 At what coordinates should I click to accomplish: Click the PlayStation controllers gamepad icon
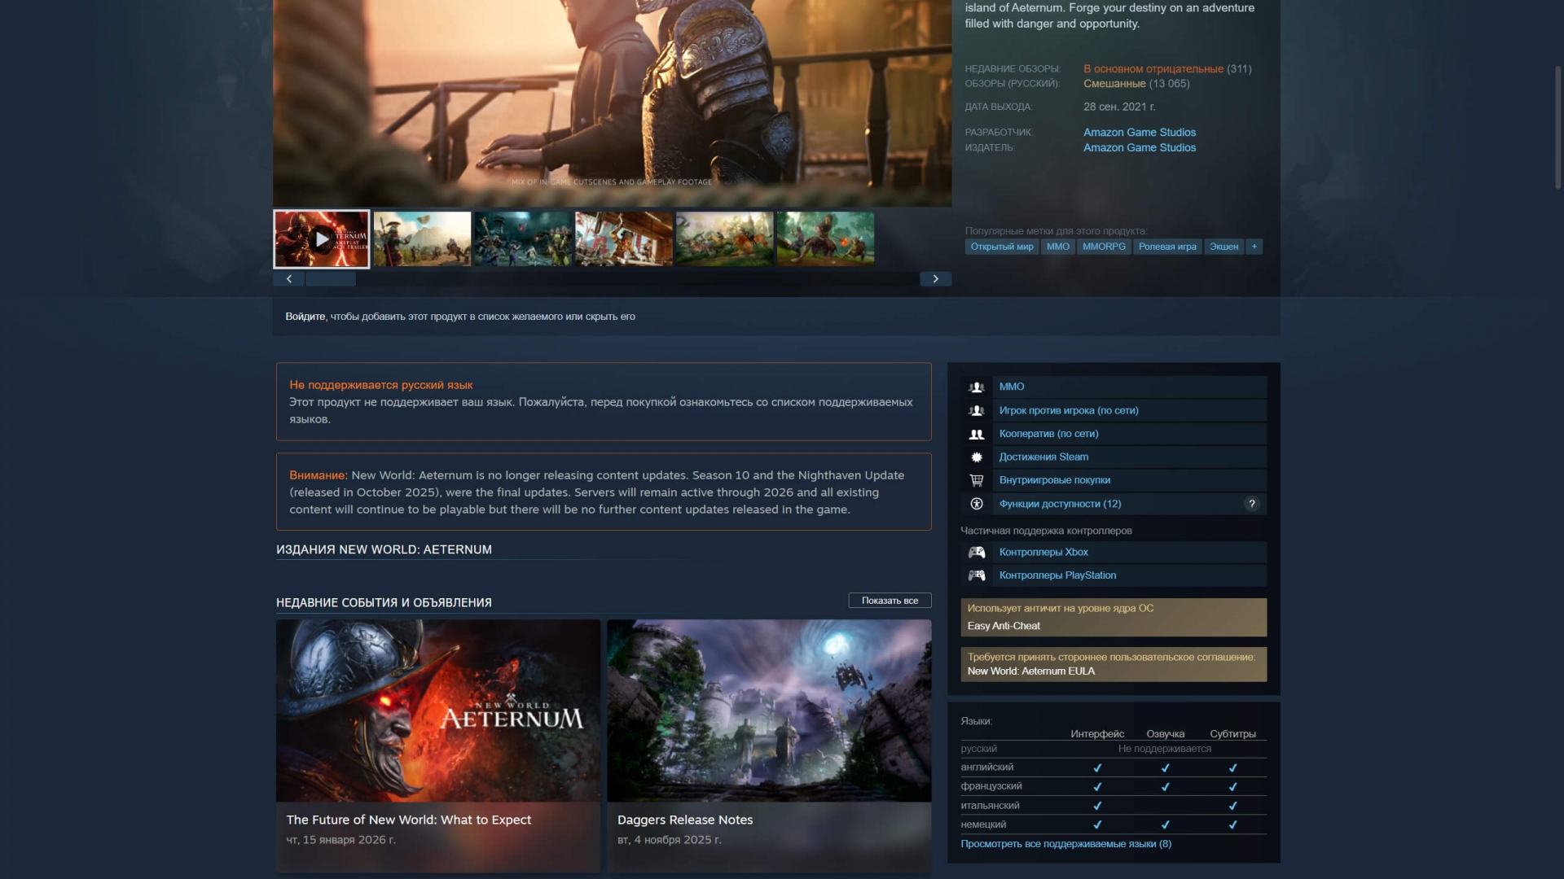[976, 576]
